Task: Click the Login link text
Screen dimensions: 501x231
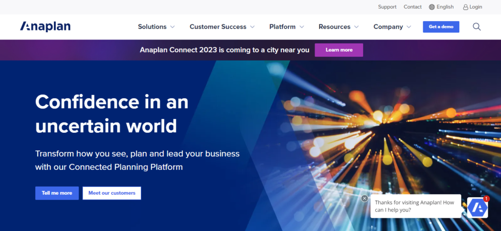Action: pos(476,7)
